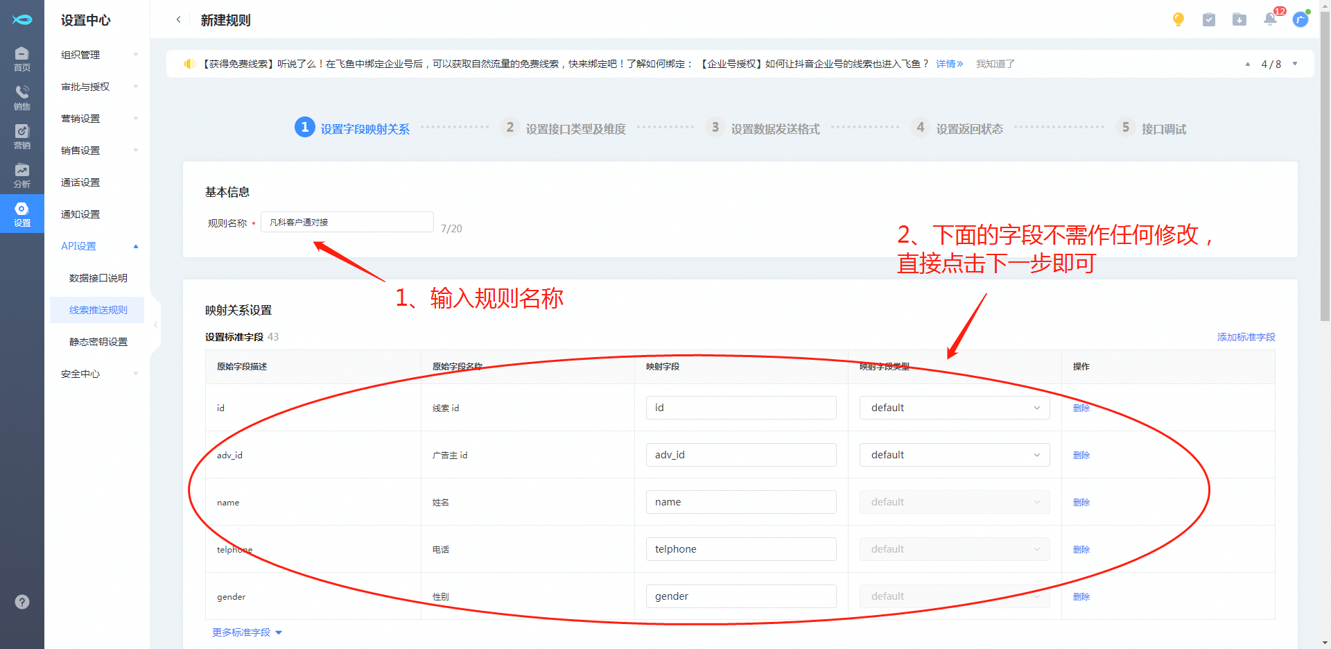Open 数据接口说明 submenu item
This screenshot has width=1331, height=649.
pos(98,278)
